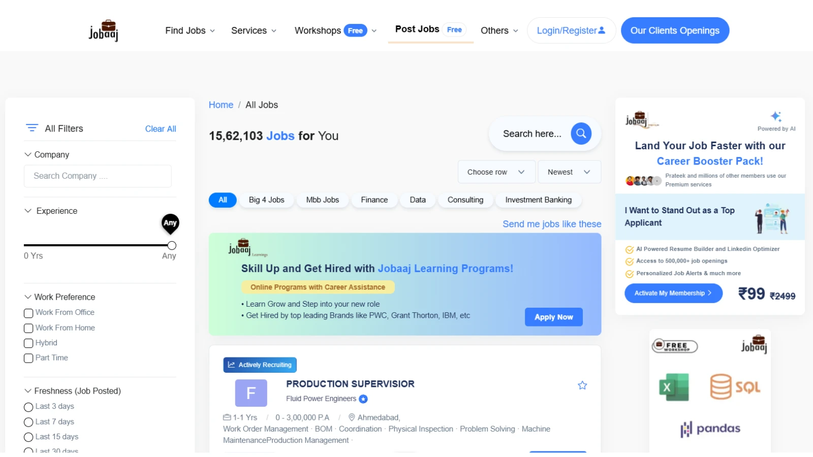Screen dimensions: 813x457
Task: Click the SQL database icon
Action: click(x=721, y=387)
